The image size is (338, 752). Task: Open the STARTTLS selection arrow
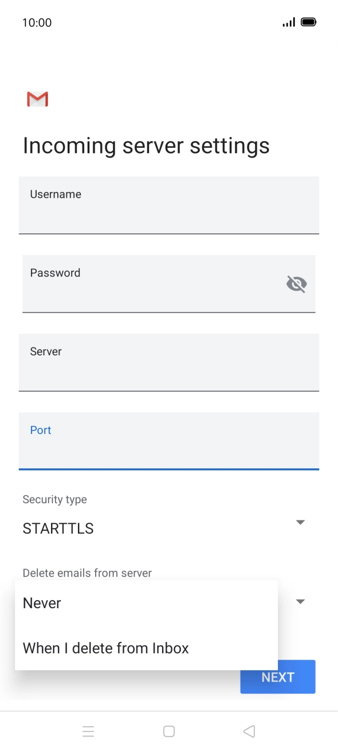(x=300, y=522)
